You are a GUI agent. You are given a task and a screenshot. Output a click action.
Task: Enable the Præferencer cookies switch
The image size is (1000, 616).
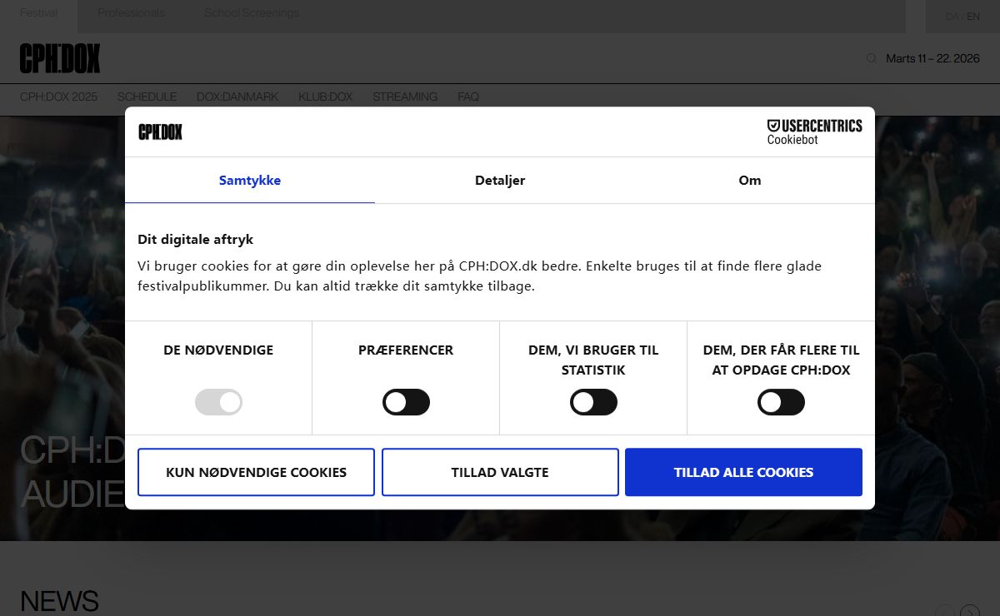coord(406,402)
